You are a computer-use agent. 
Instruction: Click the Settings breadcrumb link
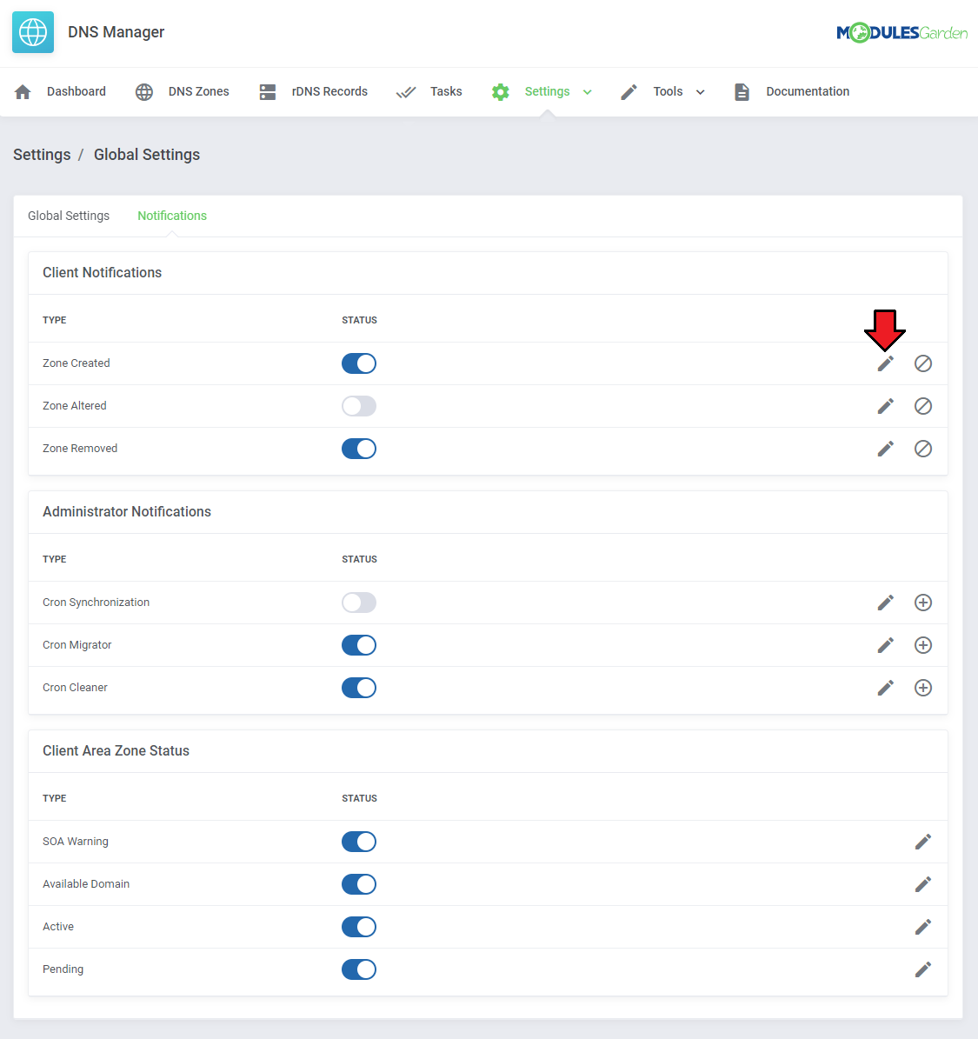[42, 155]
